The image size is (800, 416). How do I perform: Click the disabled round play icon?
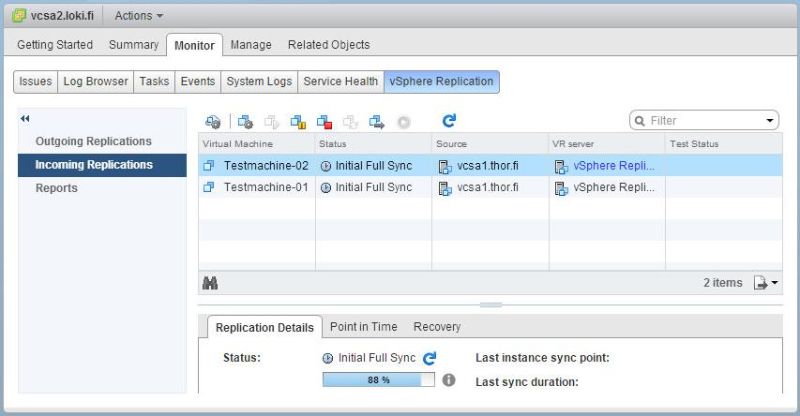point(403,123)
